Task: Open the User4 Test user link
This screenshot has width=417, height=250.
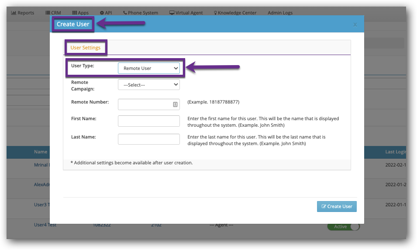Action: coord(45,225)
